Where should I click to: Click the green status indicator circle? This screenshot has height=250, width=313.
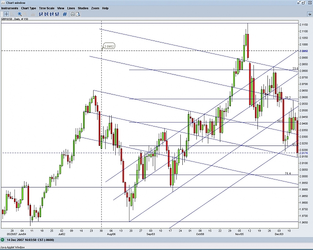pyautogui.click(x=3, y=240)
